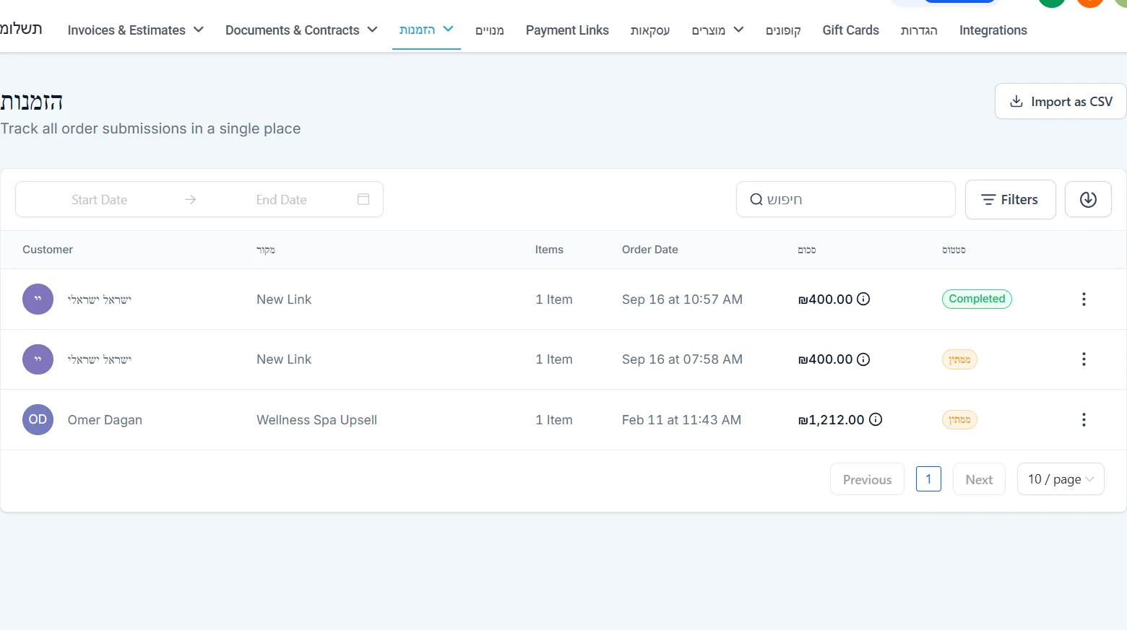
Task: Open three-dot menu for Sep 16 07:58 AM order
Action: (x=1084, y=359)
